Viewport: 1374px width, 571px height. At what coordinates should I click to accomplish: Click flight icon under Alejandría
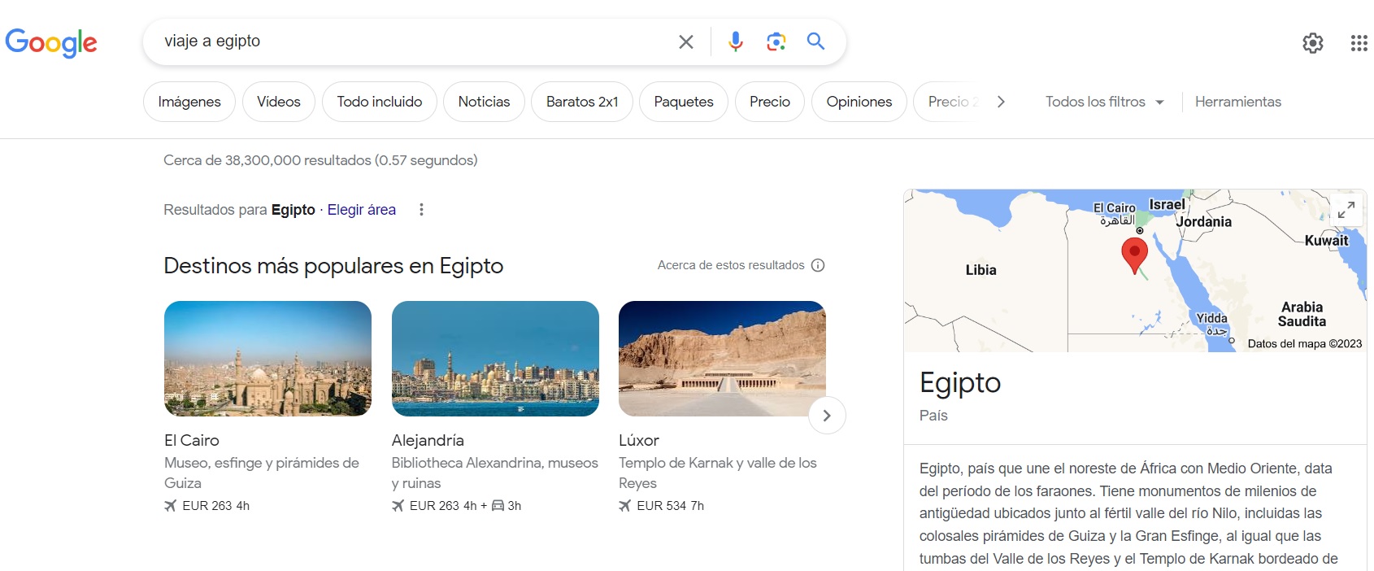pos(398,506)
